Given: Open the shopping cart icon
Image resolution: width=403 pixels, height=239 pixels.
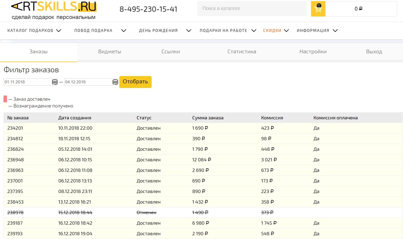Looking at the screenshot, I should tap(318, 9).
